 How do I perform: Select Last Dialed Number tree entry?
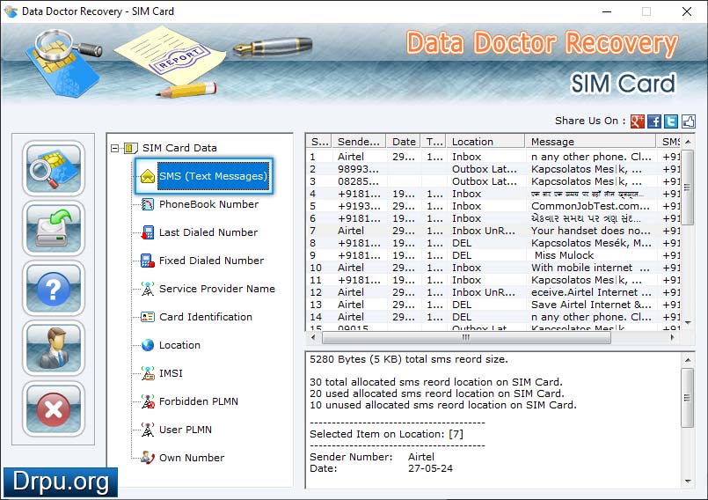click(208, 232)
